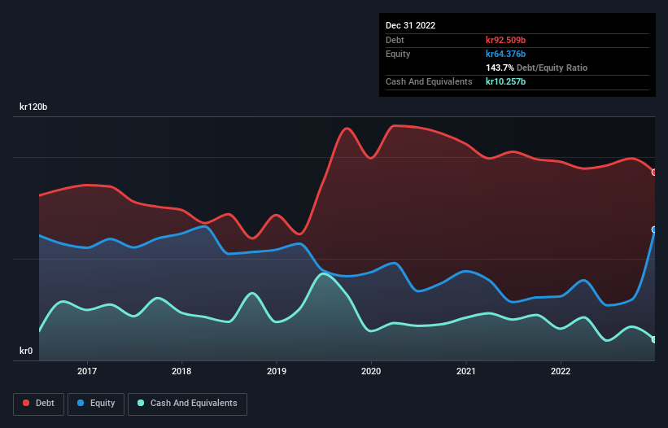Click the Dec 31 2022 tooltip date
This screenshot has width=668, height=428.
pyautogui.click(x=410, y=25)
